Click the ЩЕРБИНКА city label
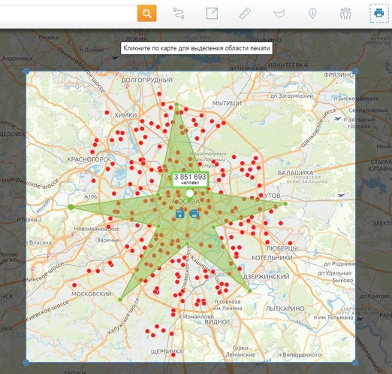 pyautogui.click(x=167, y=351)
